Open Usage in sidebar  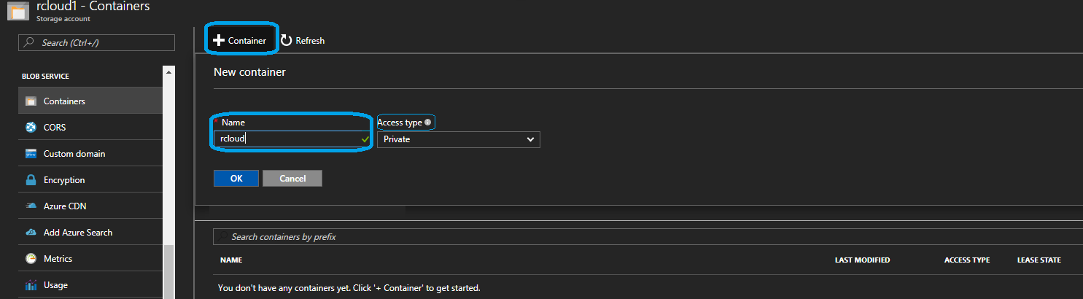(90, 285)
